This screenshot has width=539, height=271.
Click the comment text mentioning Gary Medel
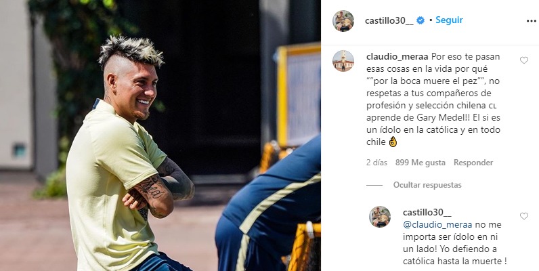tap(433, 99)
